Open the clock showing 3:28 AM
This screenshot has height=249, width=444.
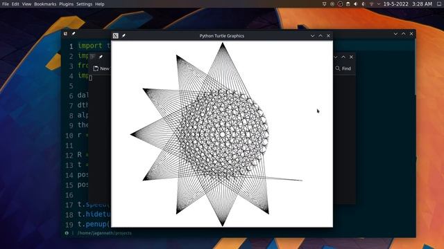(x=422, y=4)
